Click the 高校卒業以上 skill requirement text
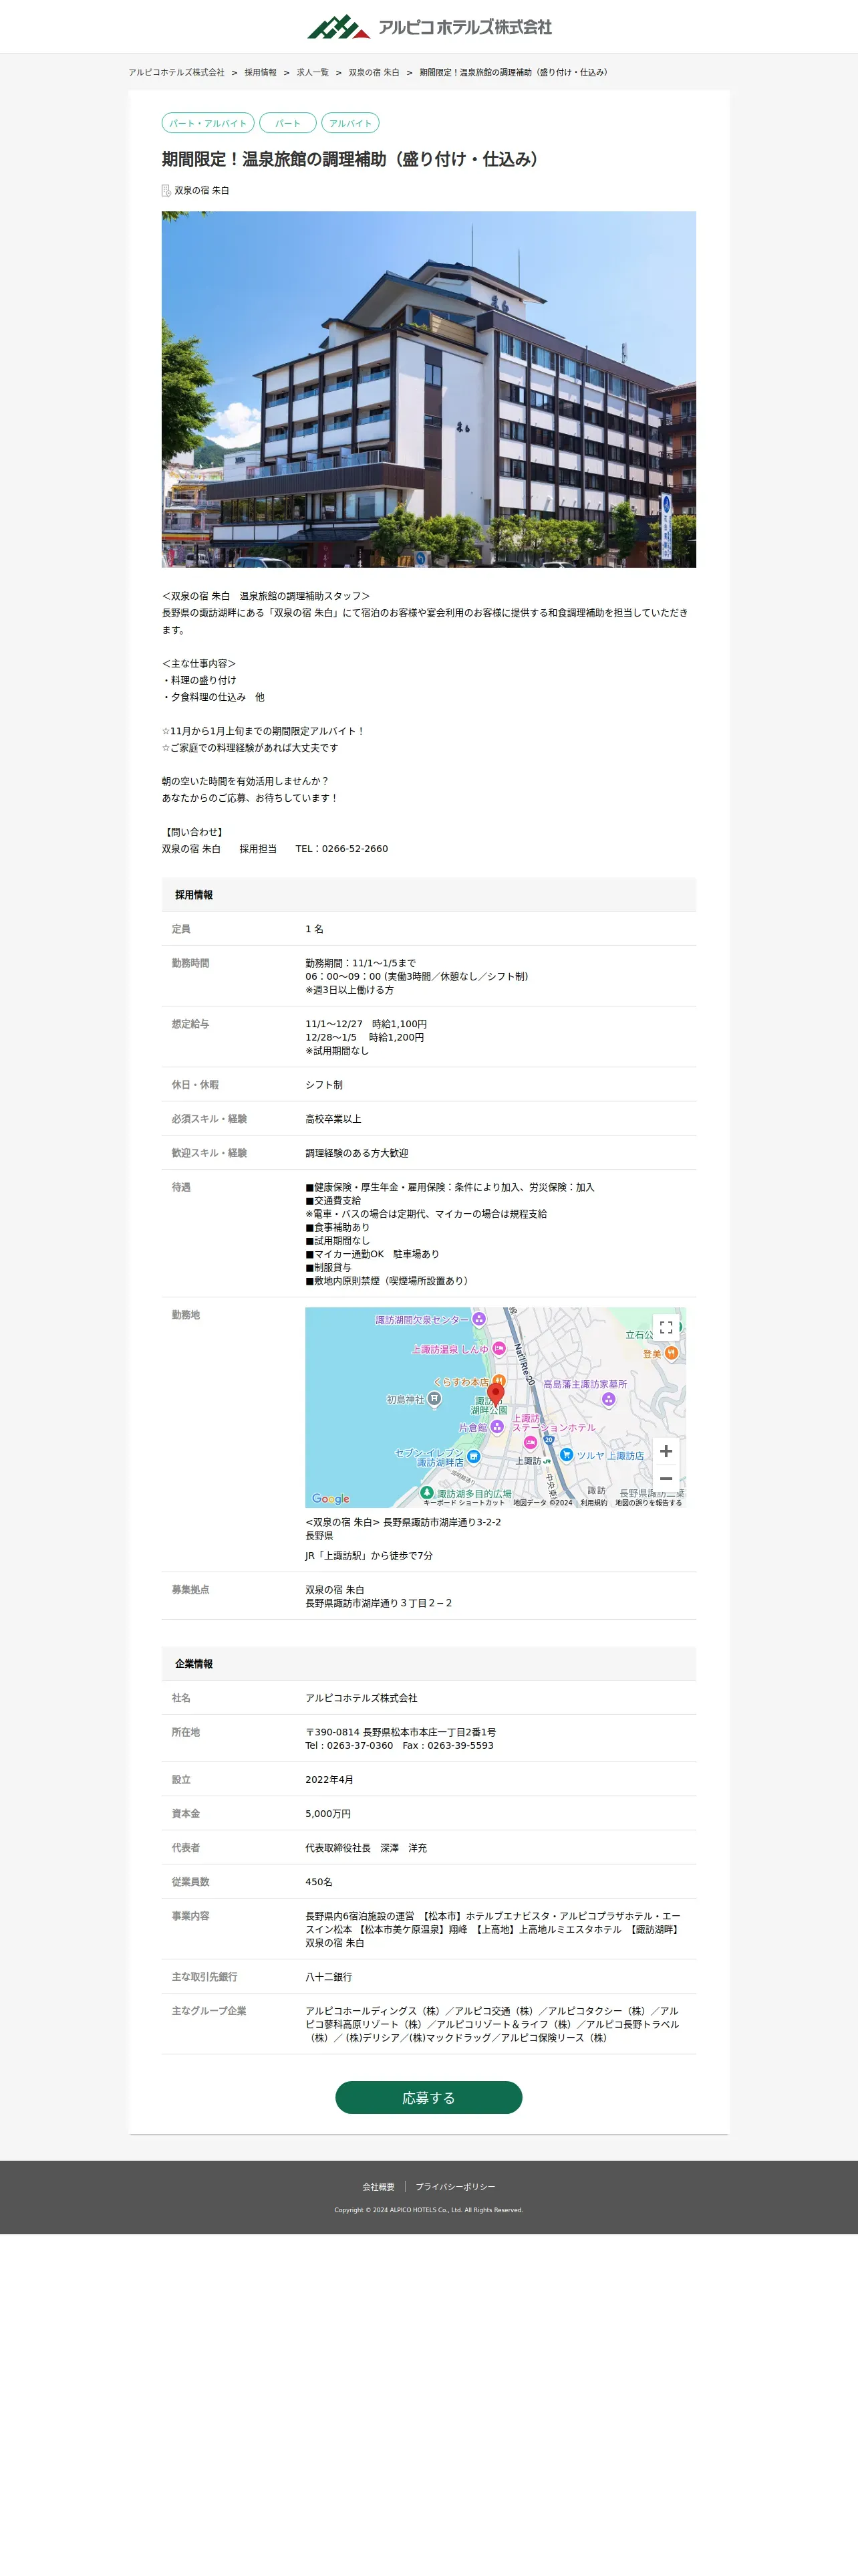 coord(333,1119)
